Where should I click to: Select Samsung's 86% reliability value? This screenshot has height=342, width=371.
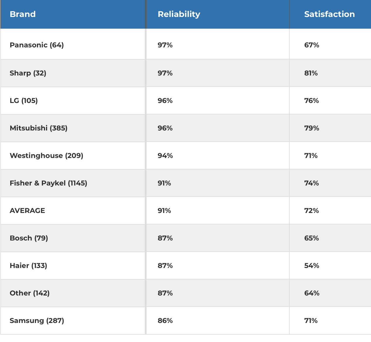click(x=165, y=321)
